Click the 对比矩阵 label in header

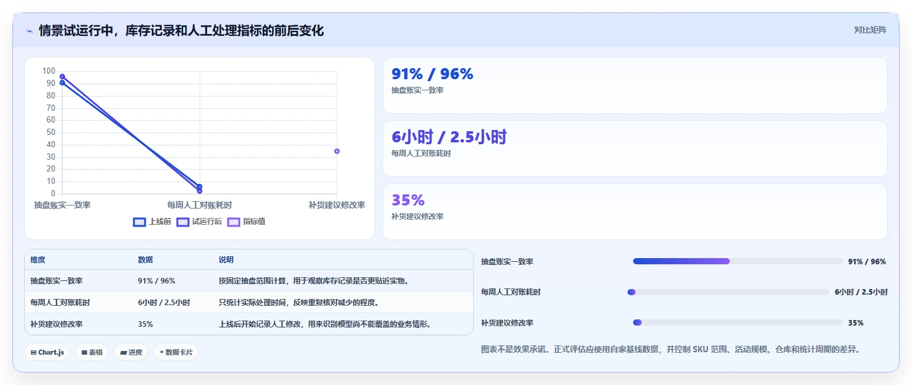tap(870, 30)
